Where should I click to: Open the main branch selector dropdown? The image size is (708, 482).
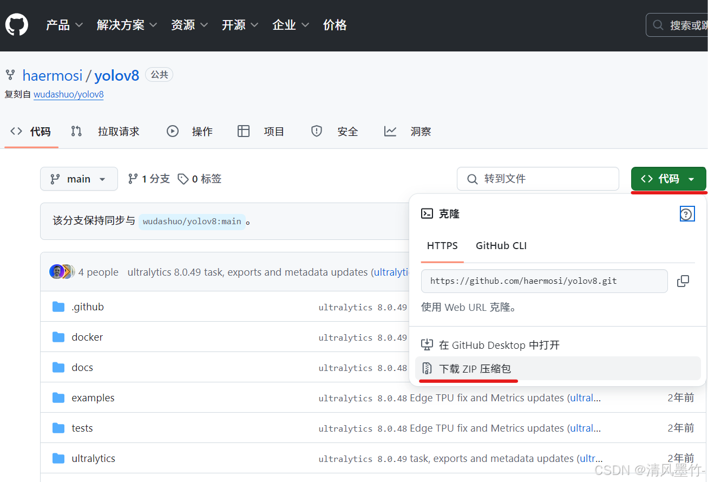[x=79, y=178]
